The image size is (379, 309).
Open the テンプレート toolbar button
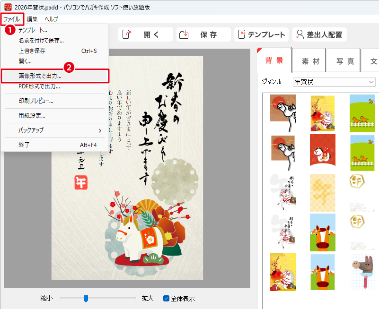[x=262, y=34]
